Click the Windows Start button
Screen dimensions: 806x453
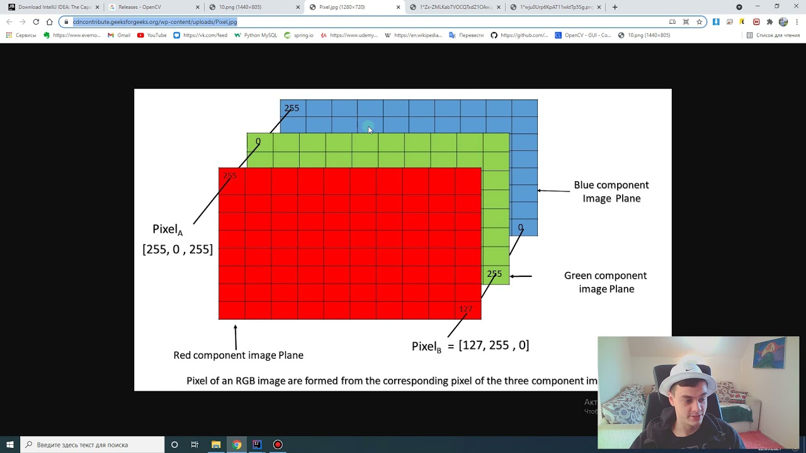point(10,444)
